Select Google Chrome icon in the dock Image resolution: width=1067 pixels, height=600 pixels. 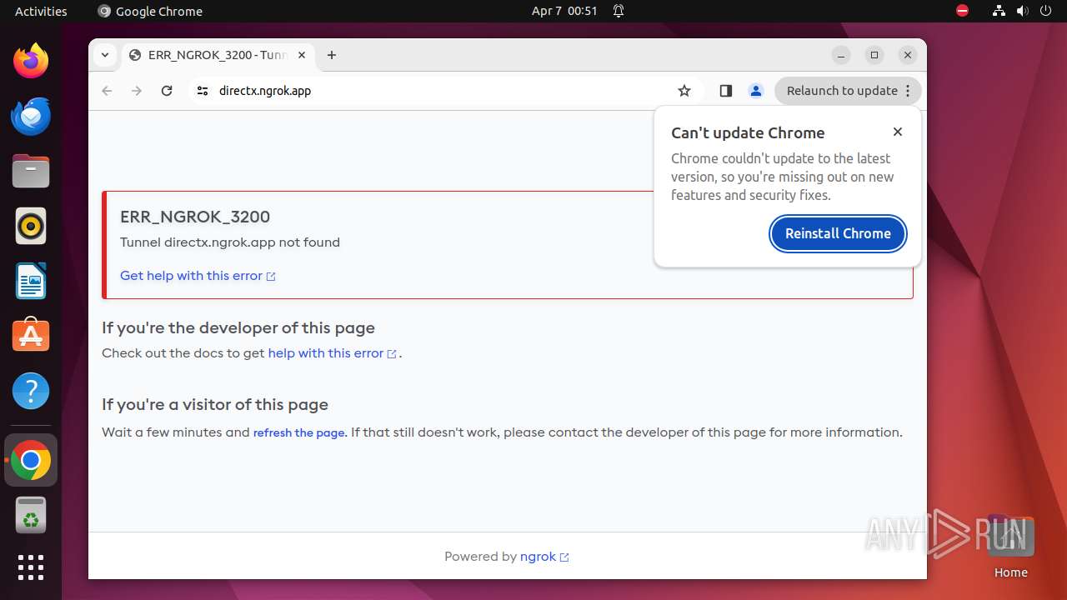[31, 460]
